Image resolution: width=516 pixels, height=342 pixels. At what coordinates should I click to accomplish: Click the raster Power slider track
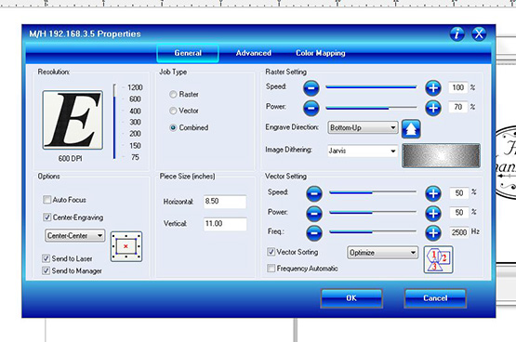pos(371,108)
